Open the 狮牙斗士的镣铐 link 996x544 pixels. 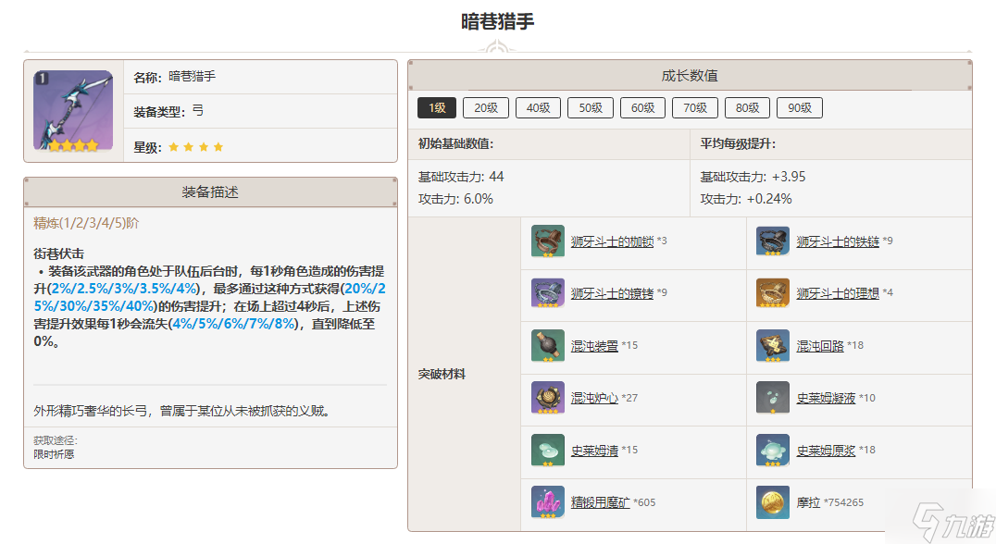[x=612, y=293]
